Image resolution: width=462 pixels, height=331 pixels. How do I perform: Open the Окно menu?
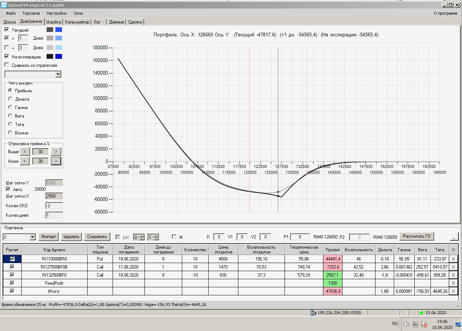click(78, 13)
